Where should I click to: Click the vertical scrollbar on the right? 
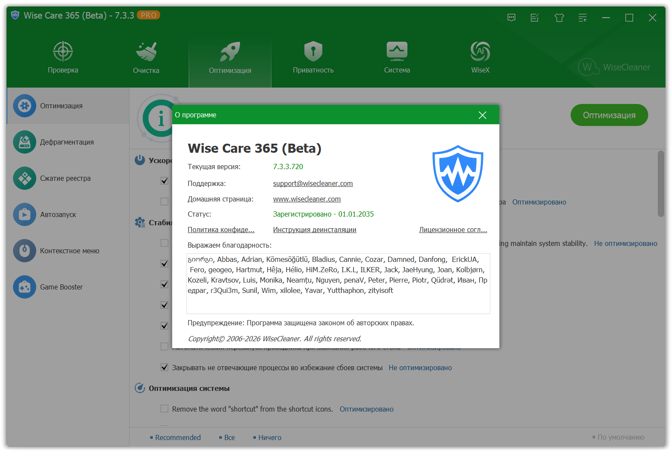[x=661, y=184]
